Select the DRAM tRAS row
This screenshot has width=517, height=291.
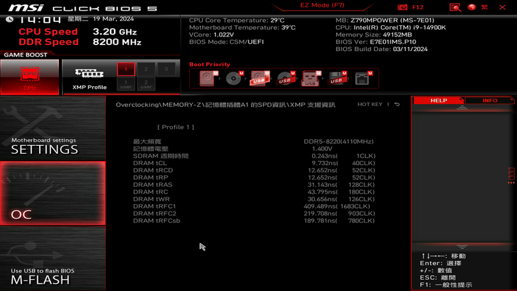254,184
